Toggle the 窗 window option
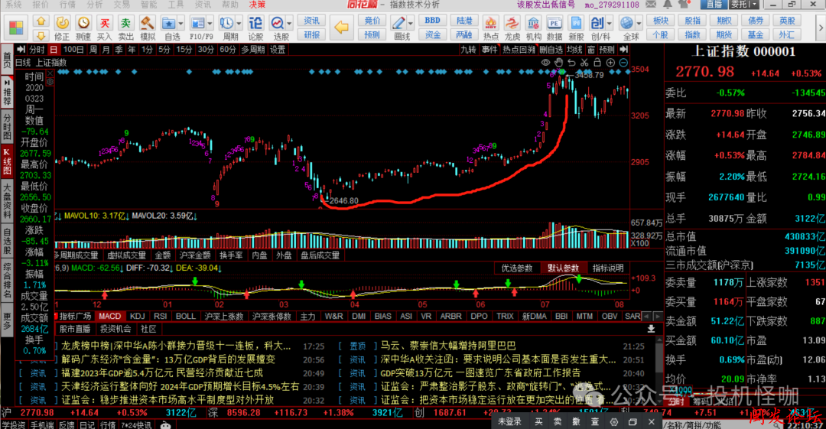The image size is (826, 429). pyautogui.click(x=591, y=50)
